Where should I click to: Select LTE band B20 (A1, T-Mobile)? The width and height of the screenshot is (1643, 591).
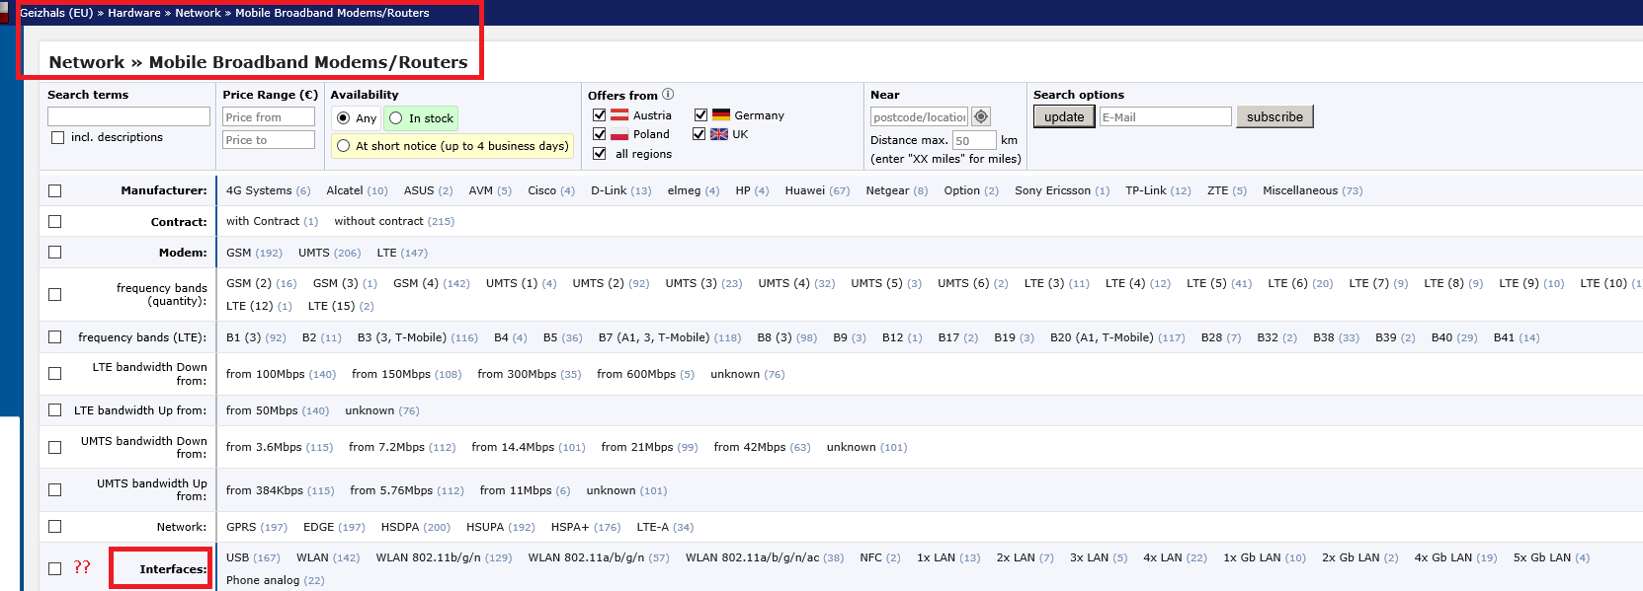pyautogui.click(x=1102, y=337)
